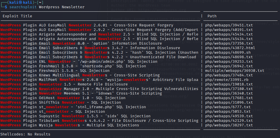Click path php/webapps/38297.txt

coord(229,125)
